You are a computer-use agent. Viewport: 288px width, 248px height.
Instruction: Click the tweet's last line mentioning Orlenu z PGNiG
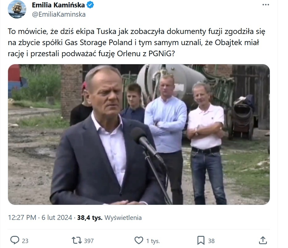pyautogui.click(x=91, y=54)
